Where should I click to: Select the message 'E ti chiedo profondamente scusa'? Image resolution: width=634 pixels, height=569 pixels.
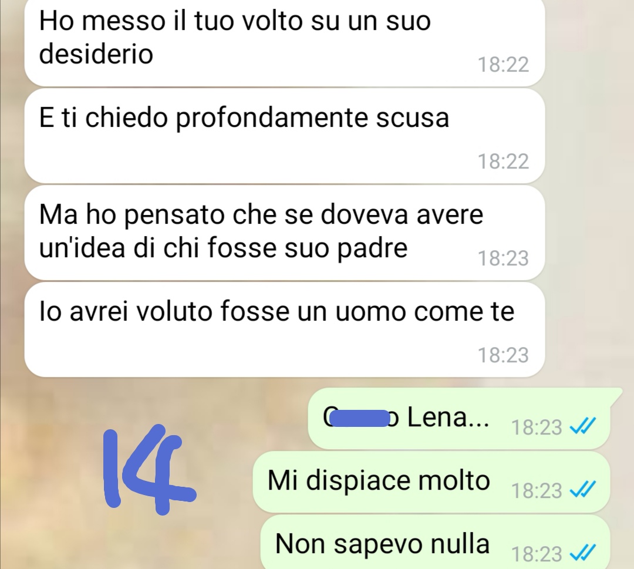tap(285, 136)
